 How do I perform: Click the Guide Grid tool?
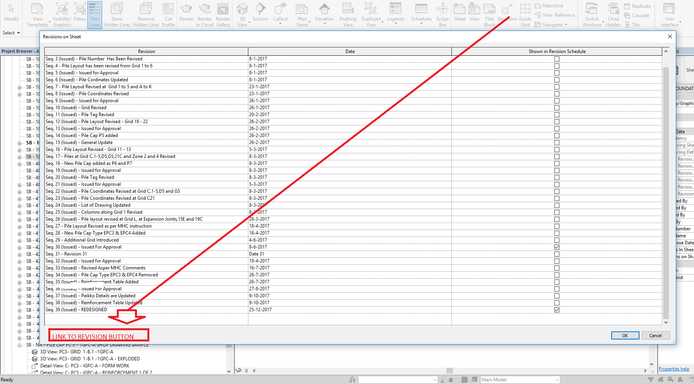click(x=525, y=15)
